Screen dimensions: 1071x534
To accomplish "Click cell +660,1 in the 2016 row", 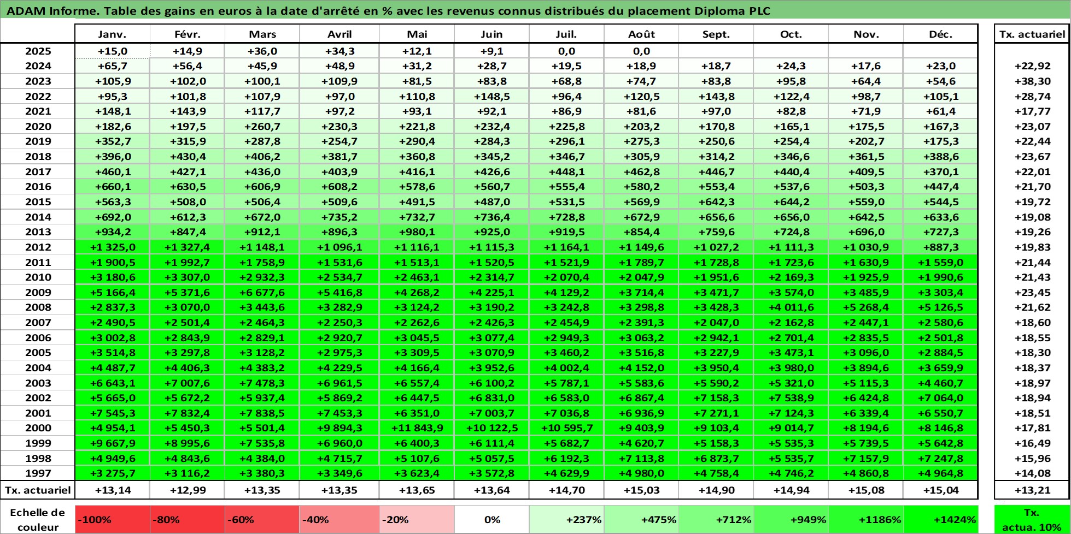I will [x=113, y=187].
